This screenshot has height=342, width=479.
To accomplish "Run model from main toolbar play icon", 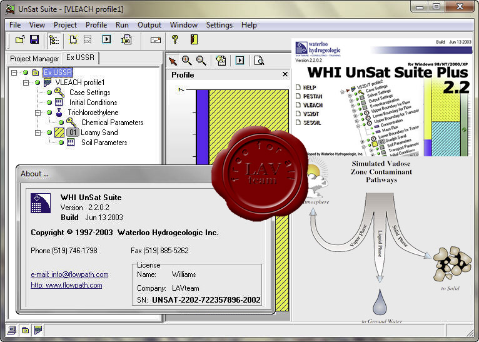I will pyautogui.click(x=106, y=39).
